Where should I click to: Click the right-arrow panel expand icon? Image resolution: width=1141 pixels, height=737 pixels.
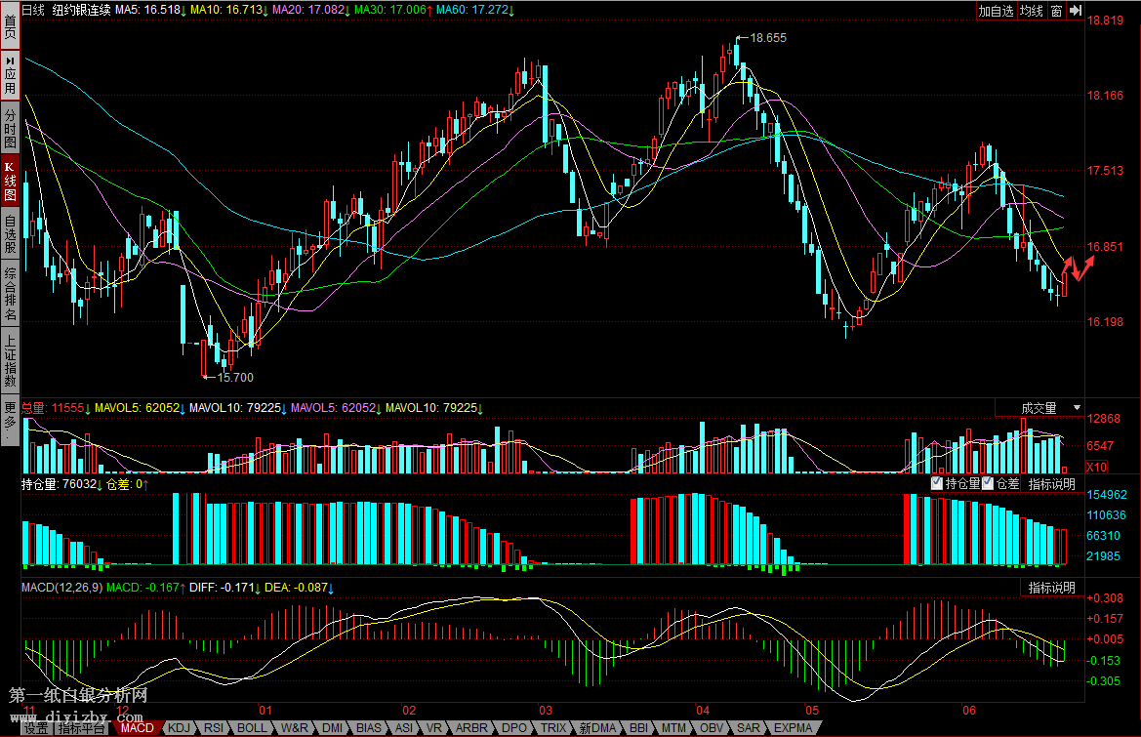tap(1076, 11)
